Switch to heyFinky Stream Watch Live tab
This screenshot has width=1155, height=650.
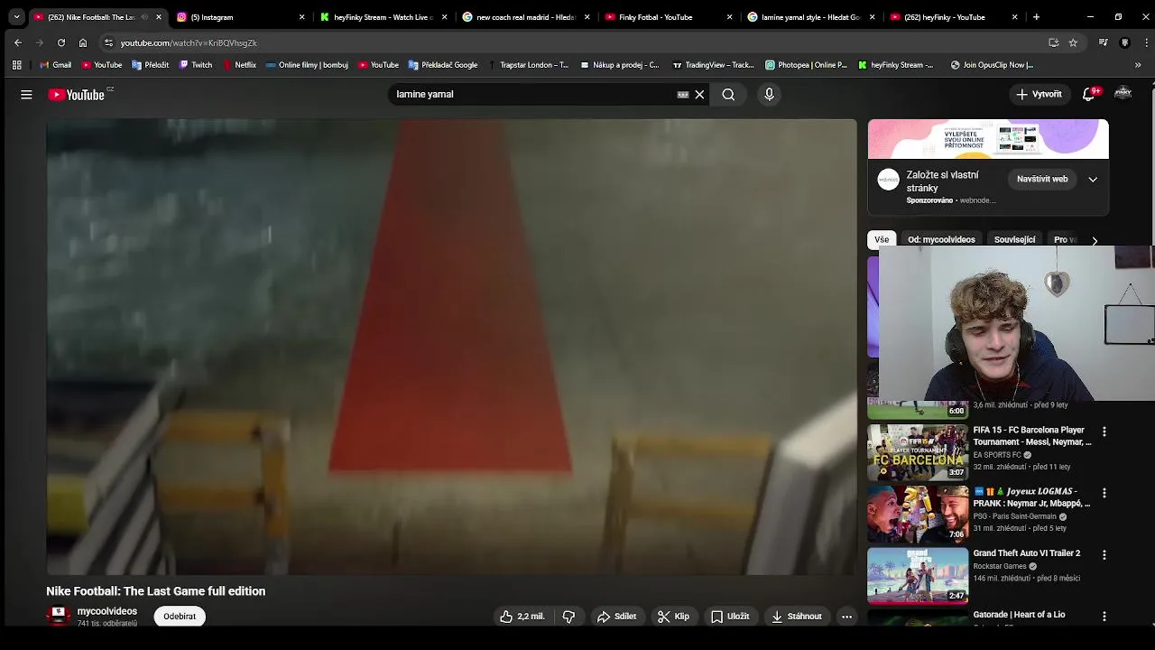coord(383,17)
